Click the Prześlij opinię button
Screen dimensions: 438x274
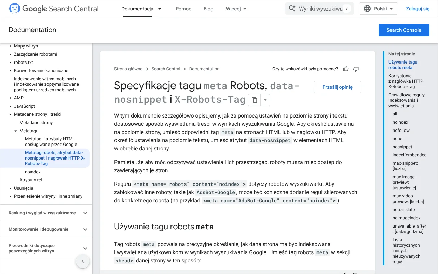click(x=337, y=87)
